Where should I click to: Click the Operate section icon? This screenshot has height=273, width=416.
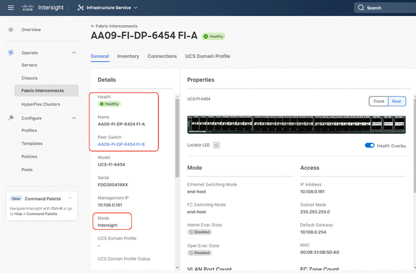11,52
